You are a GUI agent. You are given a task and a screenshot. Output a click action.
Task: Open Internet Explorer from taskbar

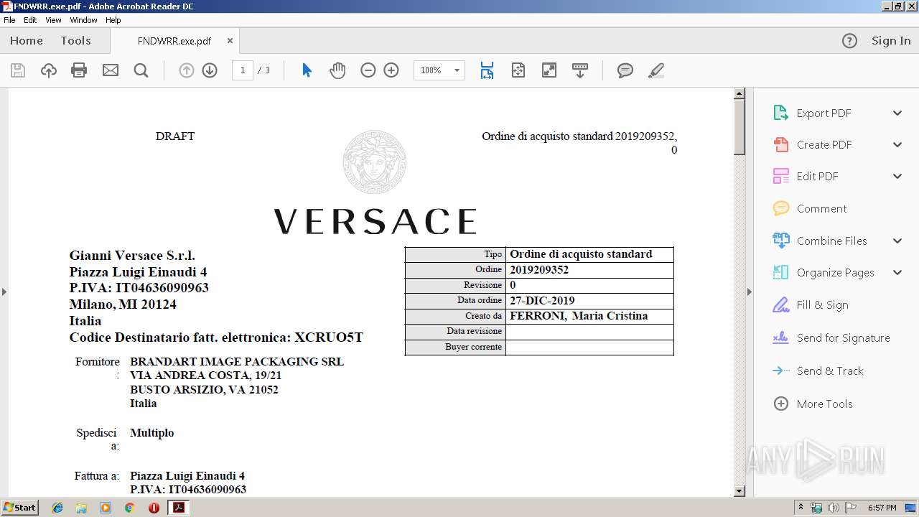[57, 508]
